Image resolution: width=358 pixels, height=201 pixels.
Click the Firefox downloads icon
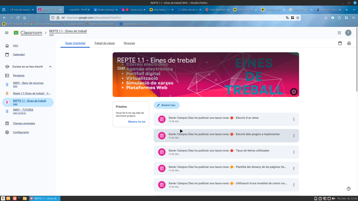(326, 17)
